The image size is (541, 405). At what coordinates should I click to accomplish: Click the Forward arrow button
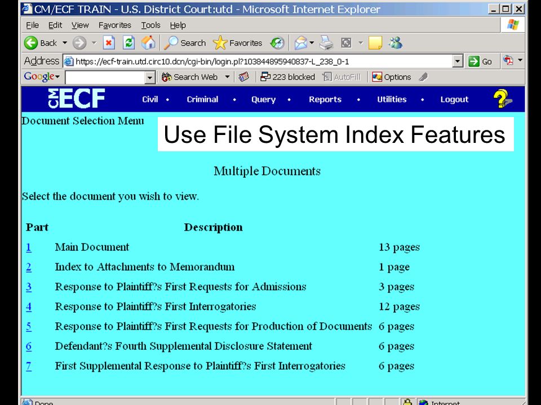pos(79,43)
